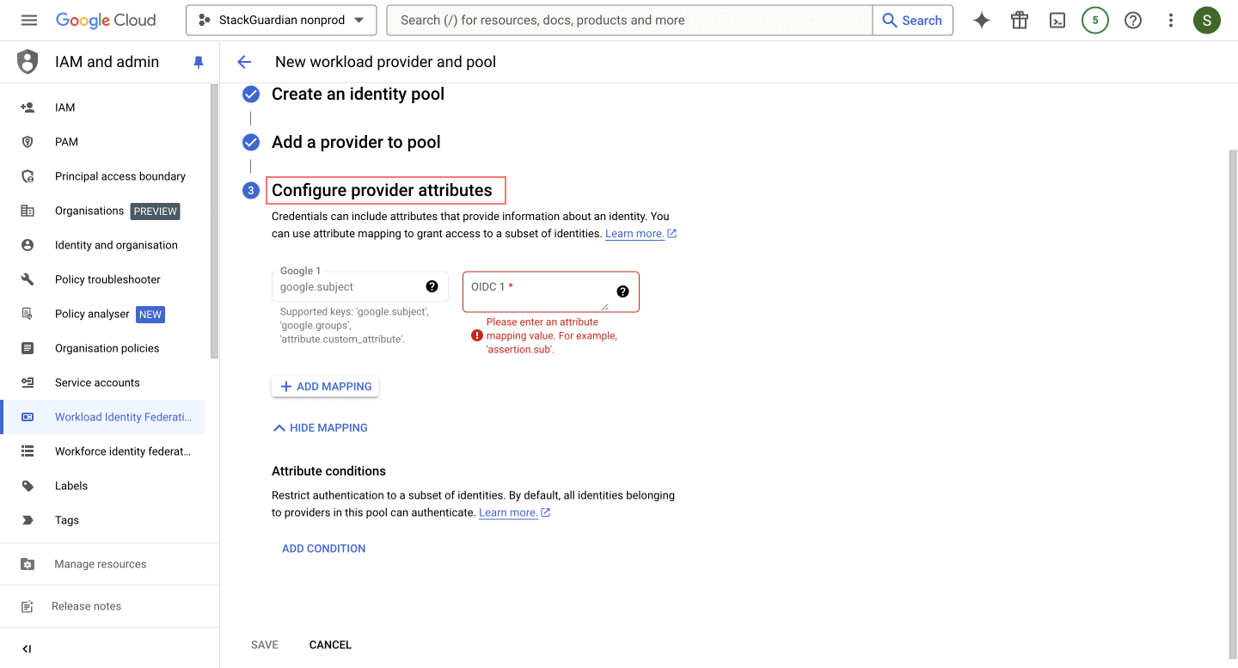The height and width of the screenshot is (668, 1238).
Task: Click the top search resources field
Action: pos(629,21)
